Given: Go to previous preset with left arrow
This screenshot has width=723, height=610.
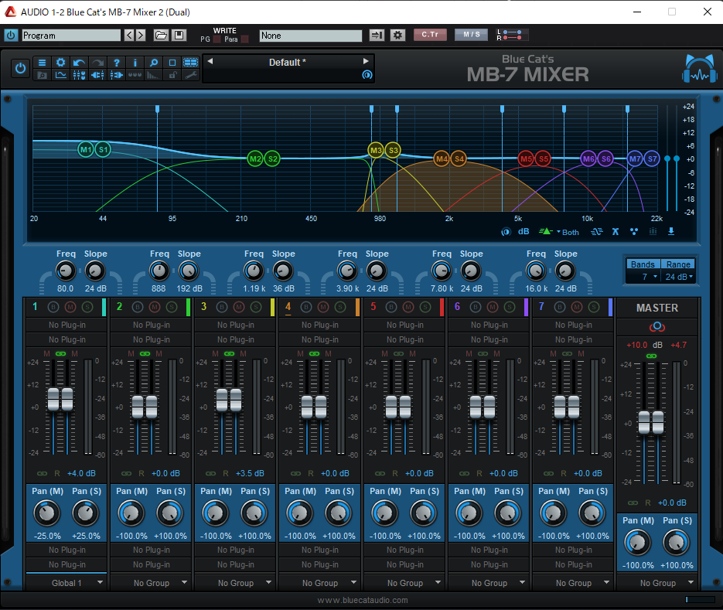Looking at the screenshot, I should point(210,61).
